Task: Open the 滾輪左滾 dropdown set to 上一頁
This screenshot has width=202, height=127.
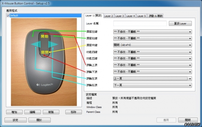Action: coord(152,79)
